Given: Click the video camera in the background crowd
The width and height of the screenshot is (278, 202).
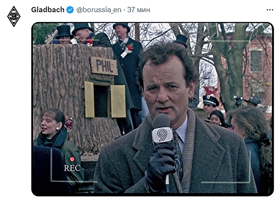Looking at the screenshot, I should pos(238,101).
